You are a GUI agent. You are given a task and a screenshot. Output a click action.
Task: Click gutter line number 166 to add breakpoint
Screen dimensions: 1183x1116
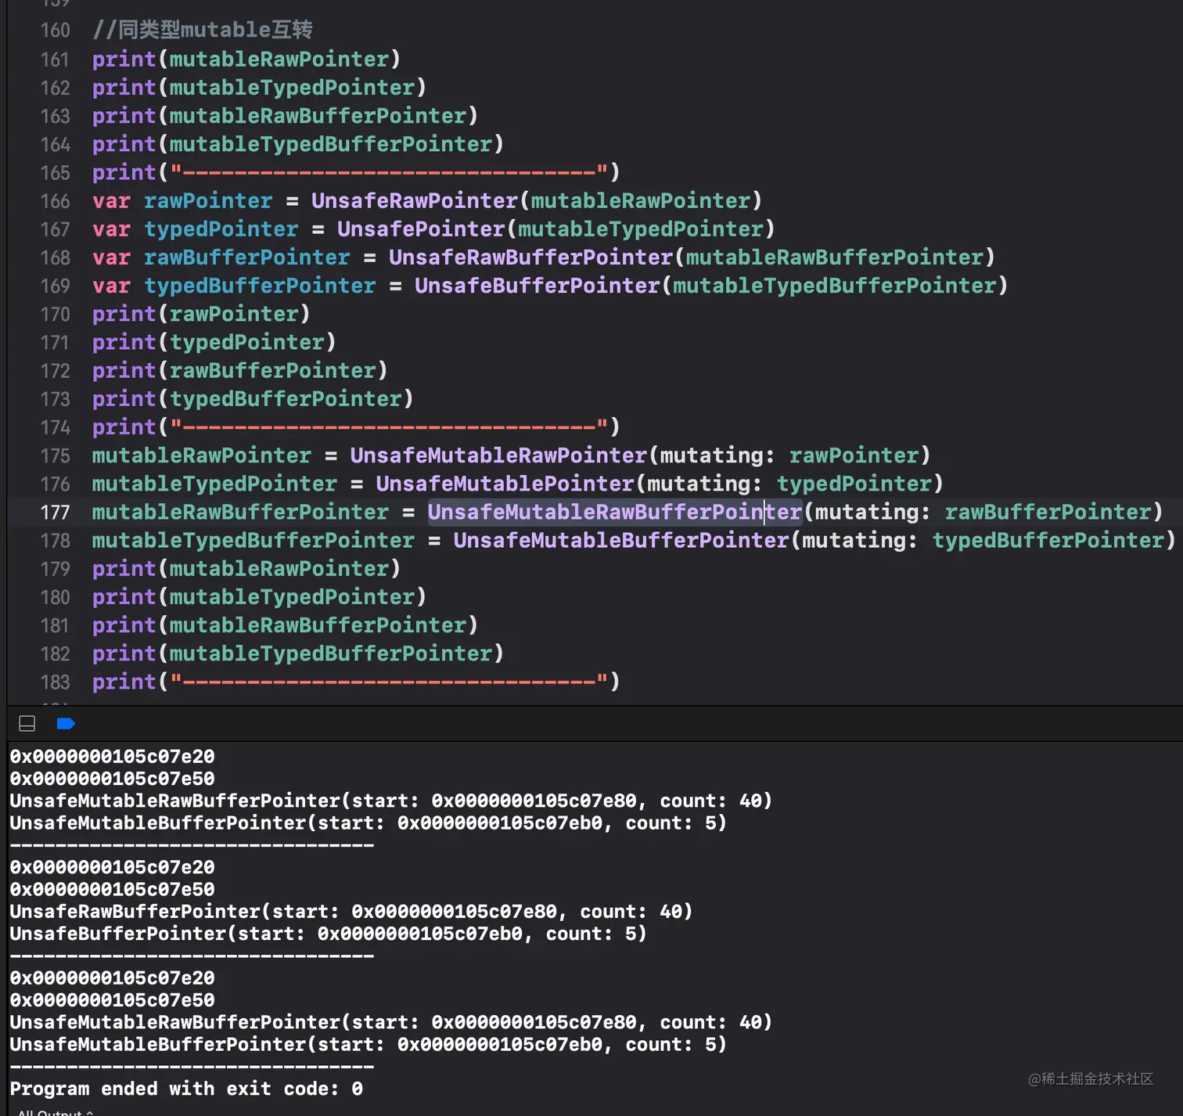(x=55, y=201)
